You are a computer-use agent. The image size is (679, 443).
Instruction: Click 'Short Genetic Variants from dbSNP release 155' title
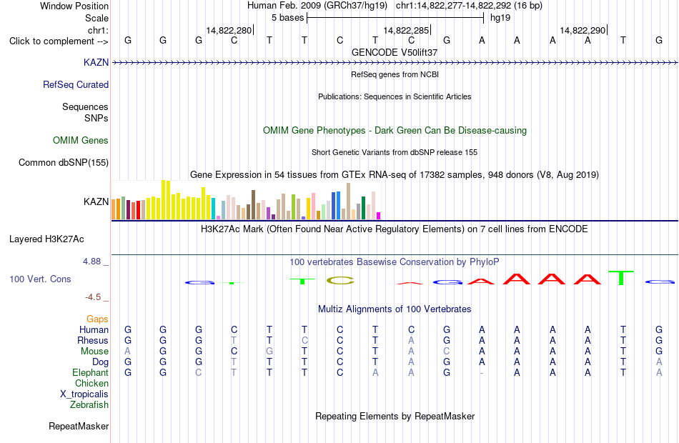tap(395, 152)
